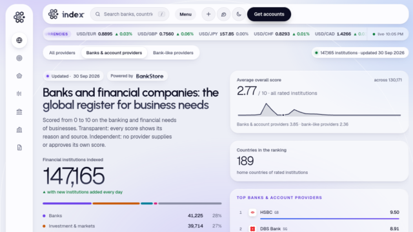Select the Investment & markets legend row

(x=132, y=226)
